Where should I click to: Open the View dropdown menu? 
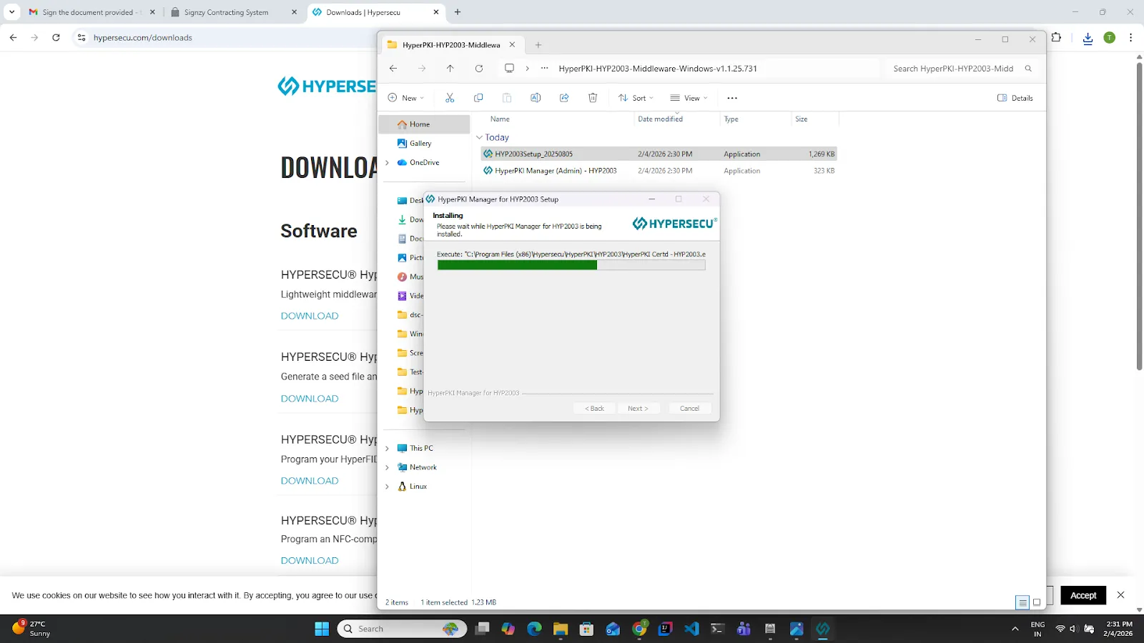tap(689, 98)
